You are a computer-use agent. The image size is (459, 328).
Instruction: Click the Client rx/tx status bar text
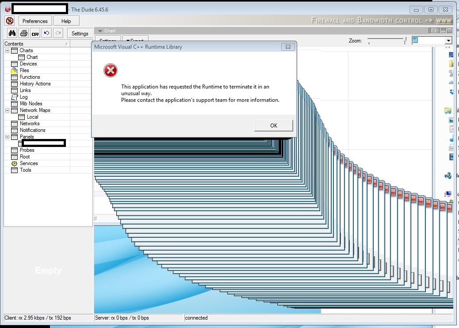38,318
